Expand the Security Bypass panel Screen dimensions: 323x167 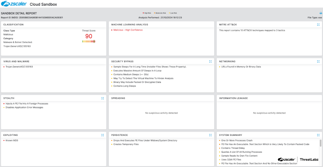tap(210, 61)
